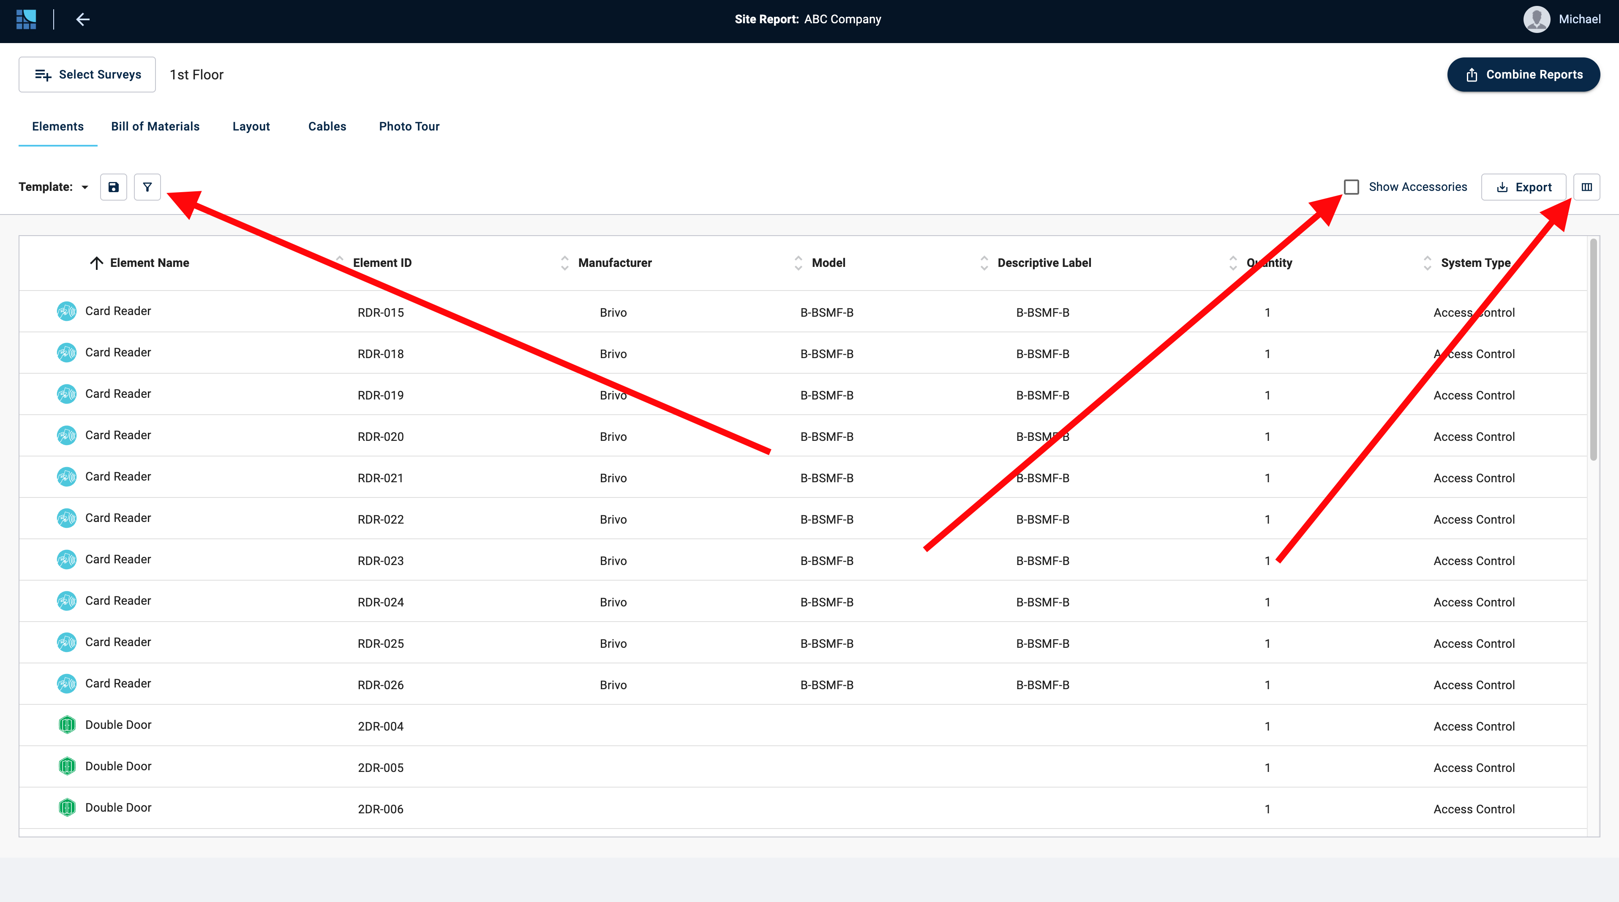Click the app logo icon in header
The width and height of the screenshot is (1619, 902).
(x=26, y=19)
